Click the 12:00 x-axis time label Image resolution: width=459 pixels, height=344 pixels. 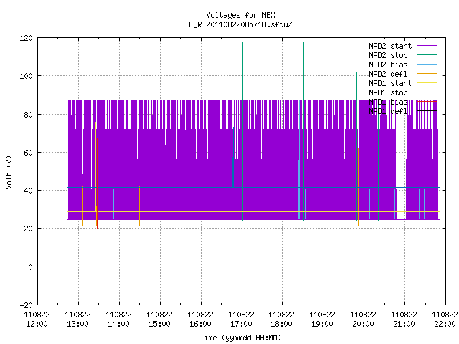coord(37,325)
